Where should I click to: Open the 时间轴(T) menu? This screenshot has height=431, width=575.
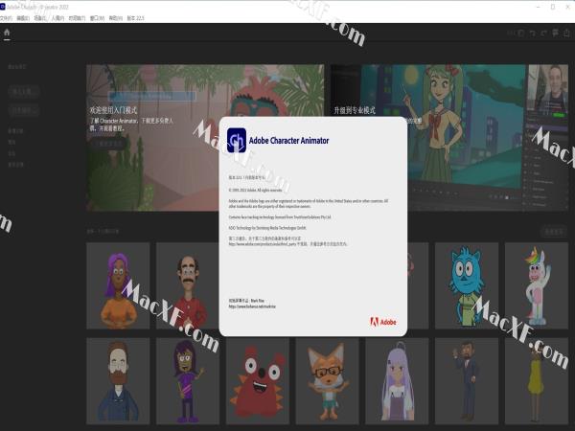pyautogui.click(x=77, y=18)
